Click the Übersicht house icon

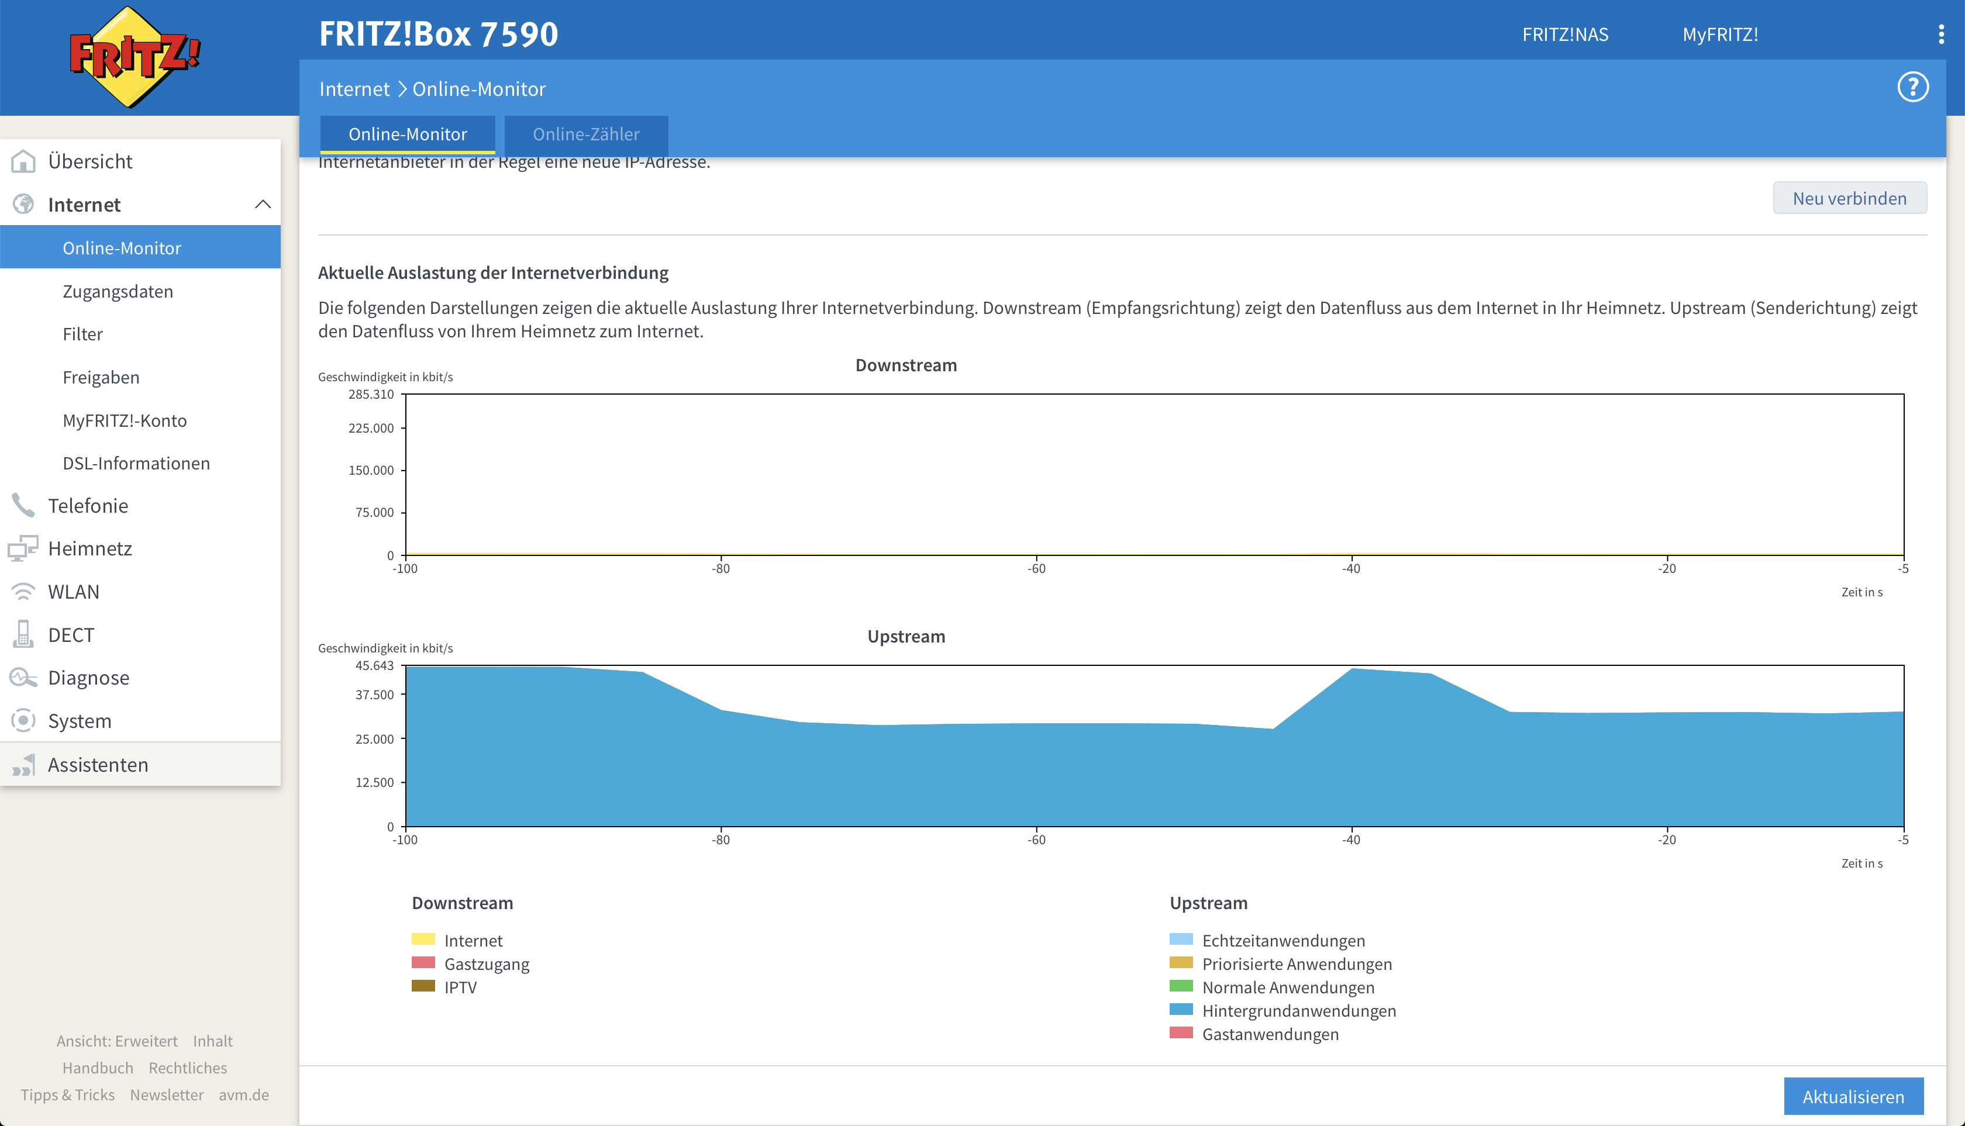pos(23,161)
